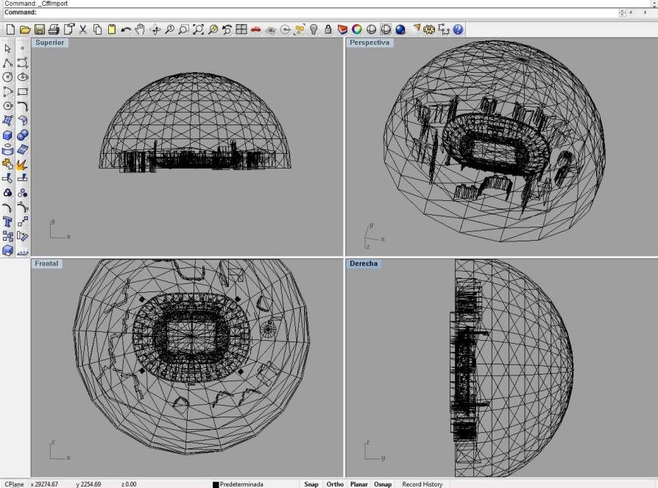Click the Save (floppy disk) icon
The width and height of the screenshot is (658, 488).
click(40, 29)
